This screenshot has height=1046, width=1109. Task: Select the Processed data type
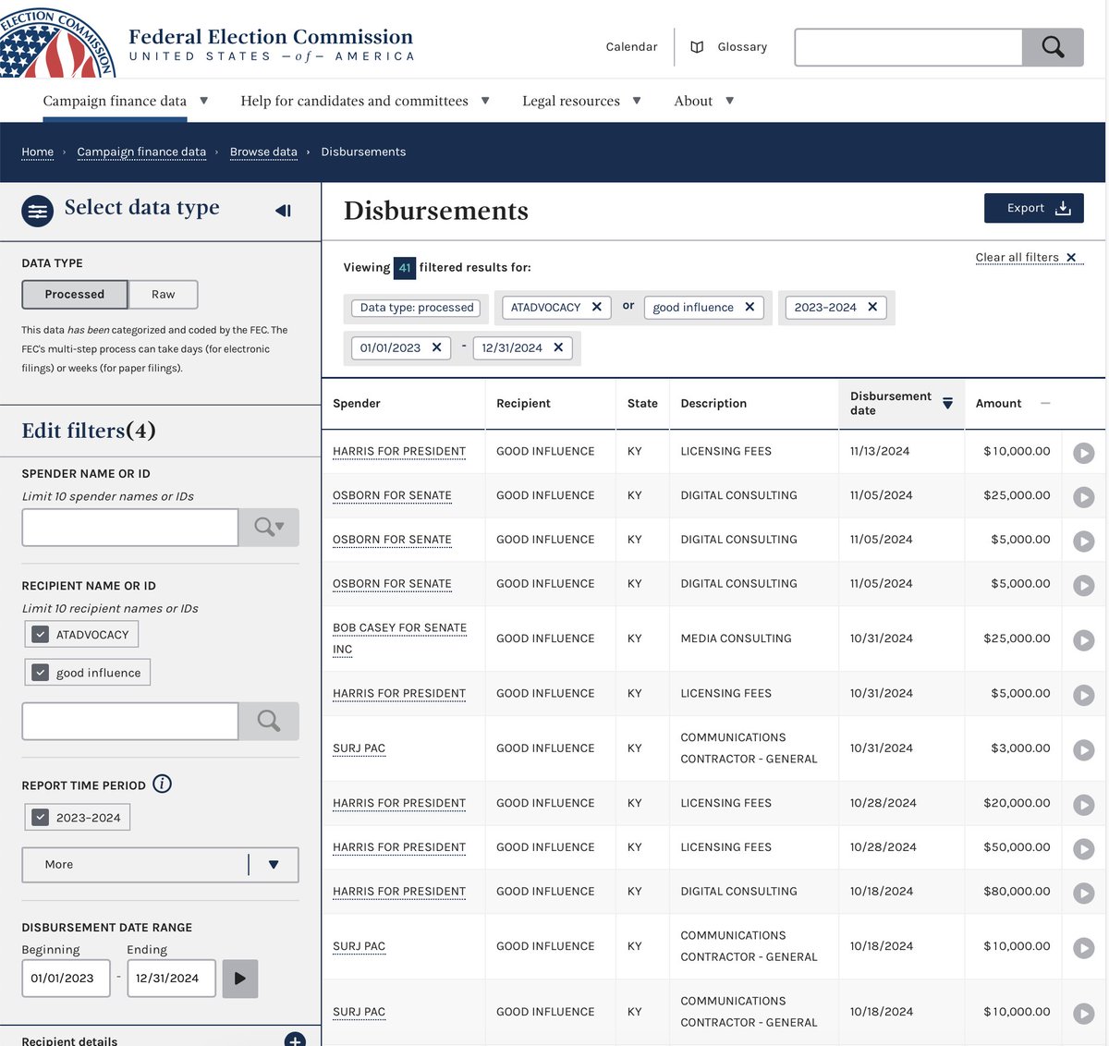coord(75,294)
